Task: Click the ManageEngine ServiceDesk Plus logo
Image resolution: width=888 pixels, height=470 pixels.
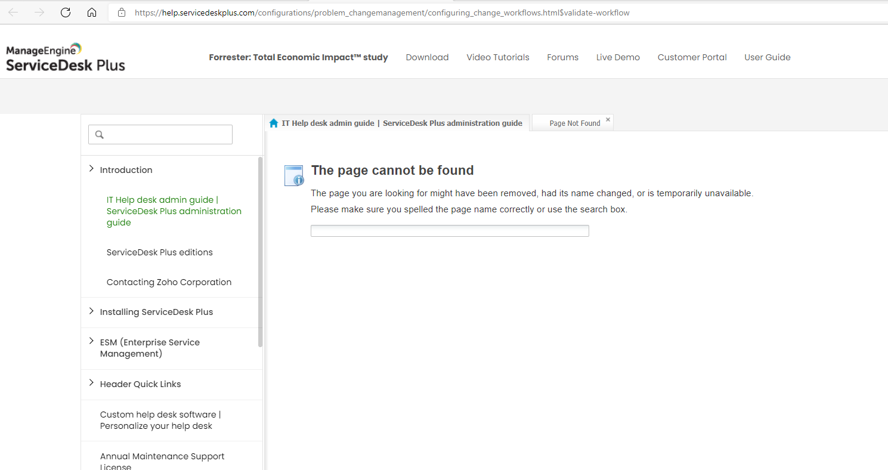Action: (x=66, y=57)
